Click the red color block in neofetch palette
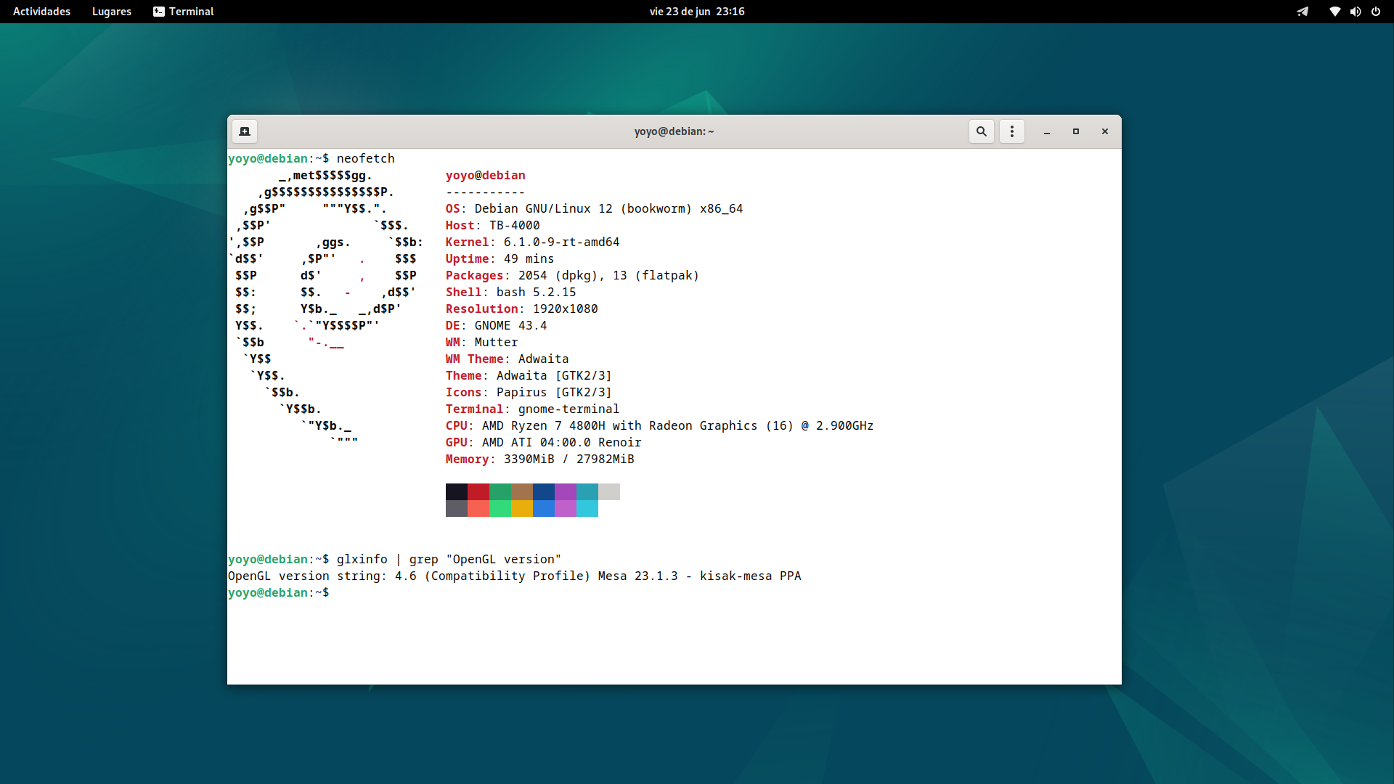This screenshot has height=784, width=1394. pyautogui.click(x=478, y=491)
